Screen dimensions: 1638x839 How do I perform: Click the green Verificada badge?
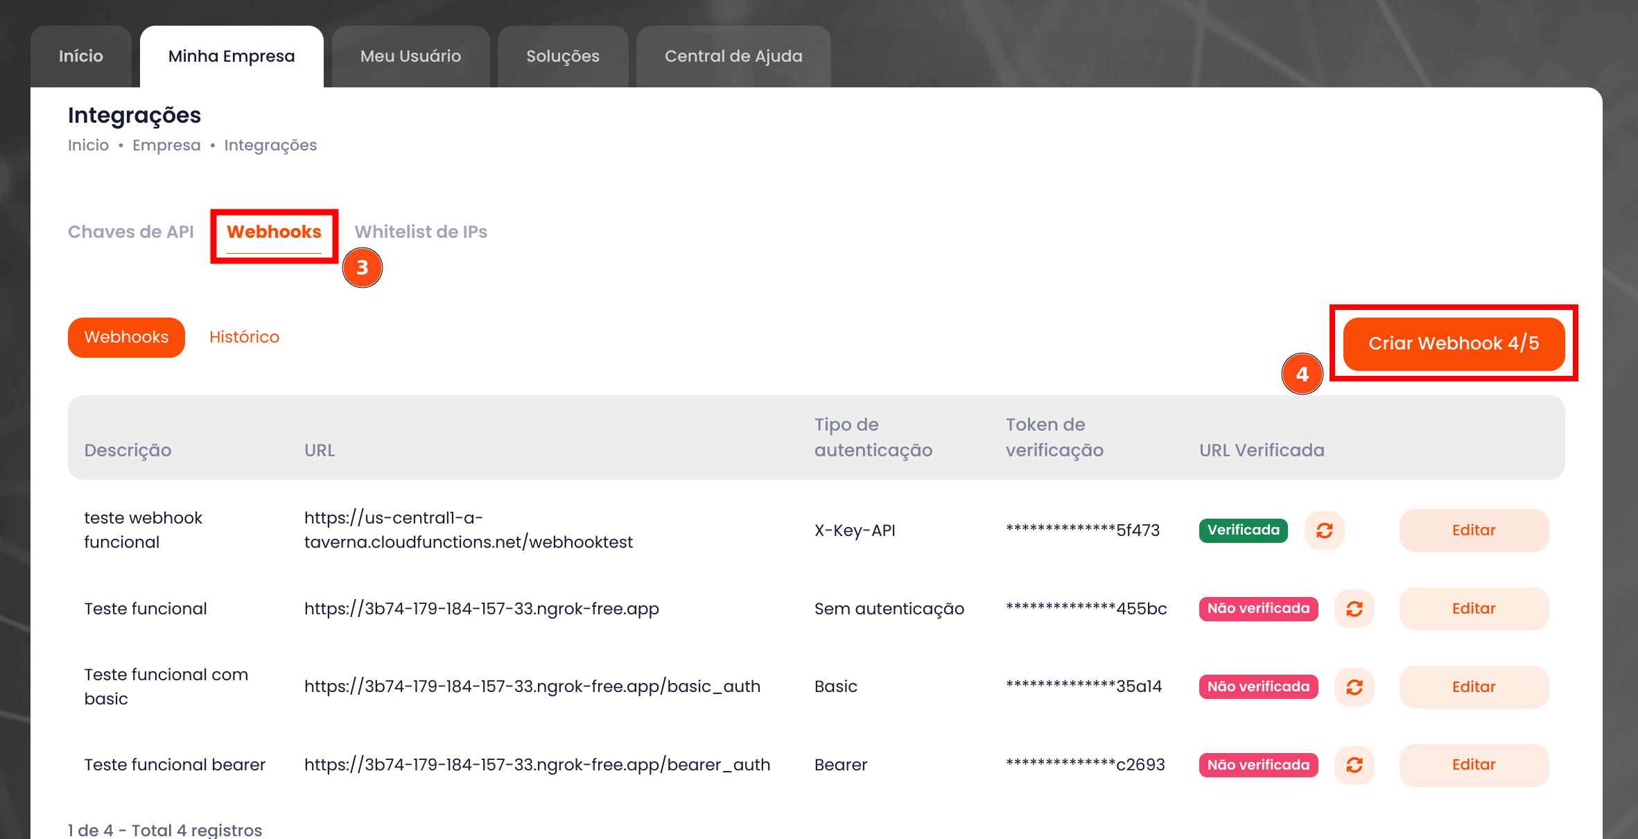point(1243,530)
